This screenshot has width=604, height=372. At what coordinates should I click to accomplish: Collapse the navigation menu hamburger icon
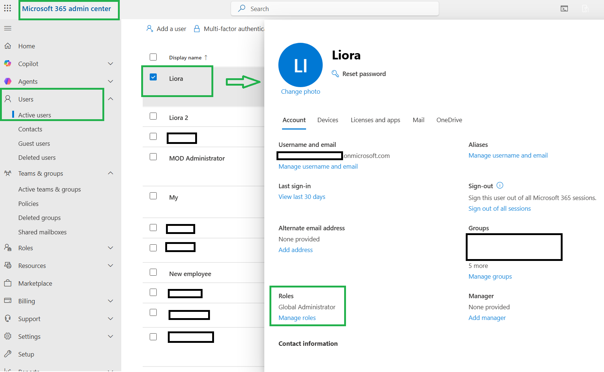pyautogui.click(x=8, y=28)
